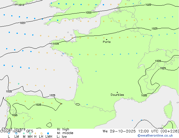Click the lone green circle marker over the ocean
This screenshot has width=179, height=138.
click(x=19, y=84)
